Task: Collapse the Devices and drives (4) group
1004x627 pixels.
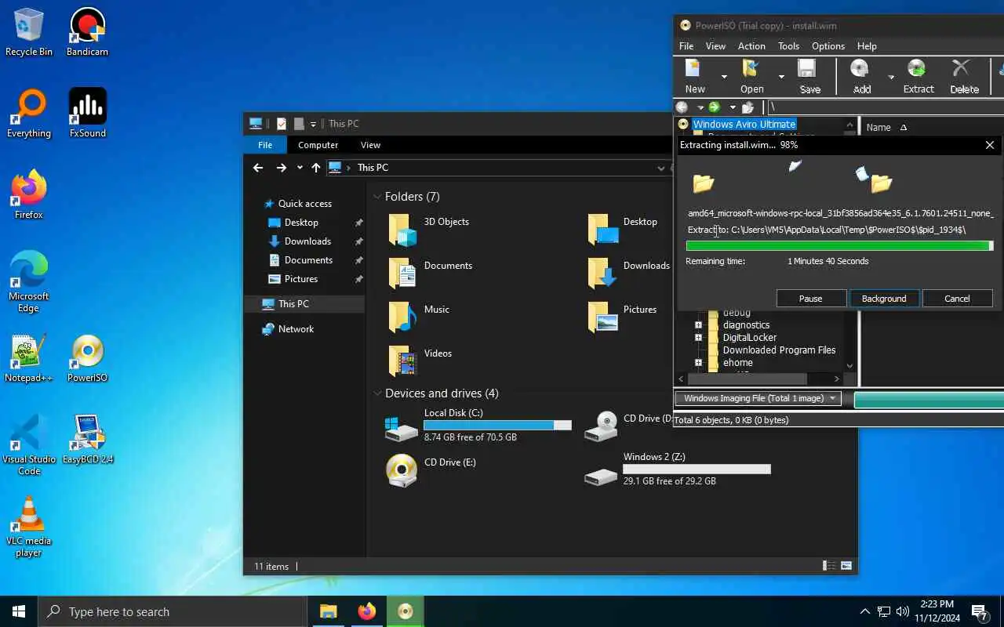Action: tap(377, 393)
